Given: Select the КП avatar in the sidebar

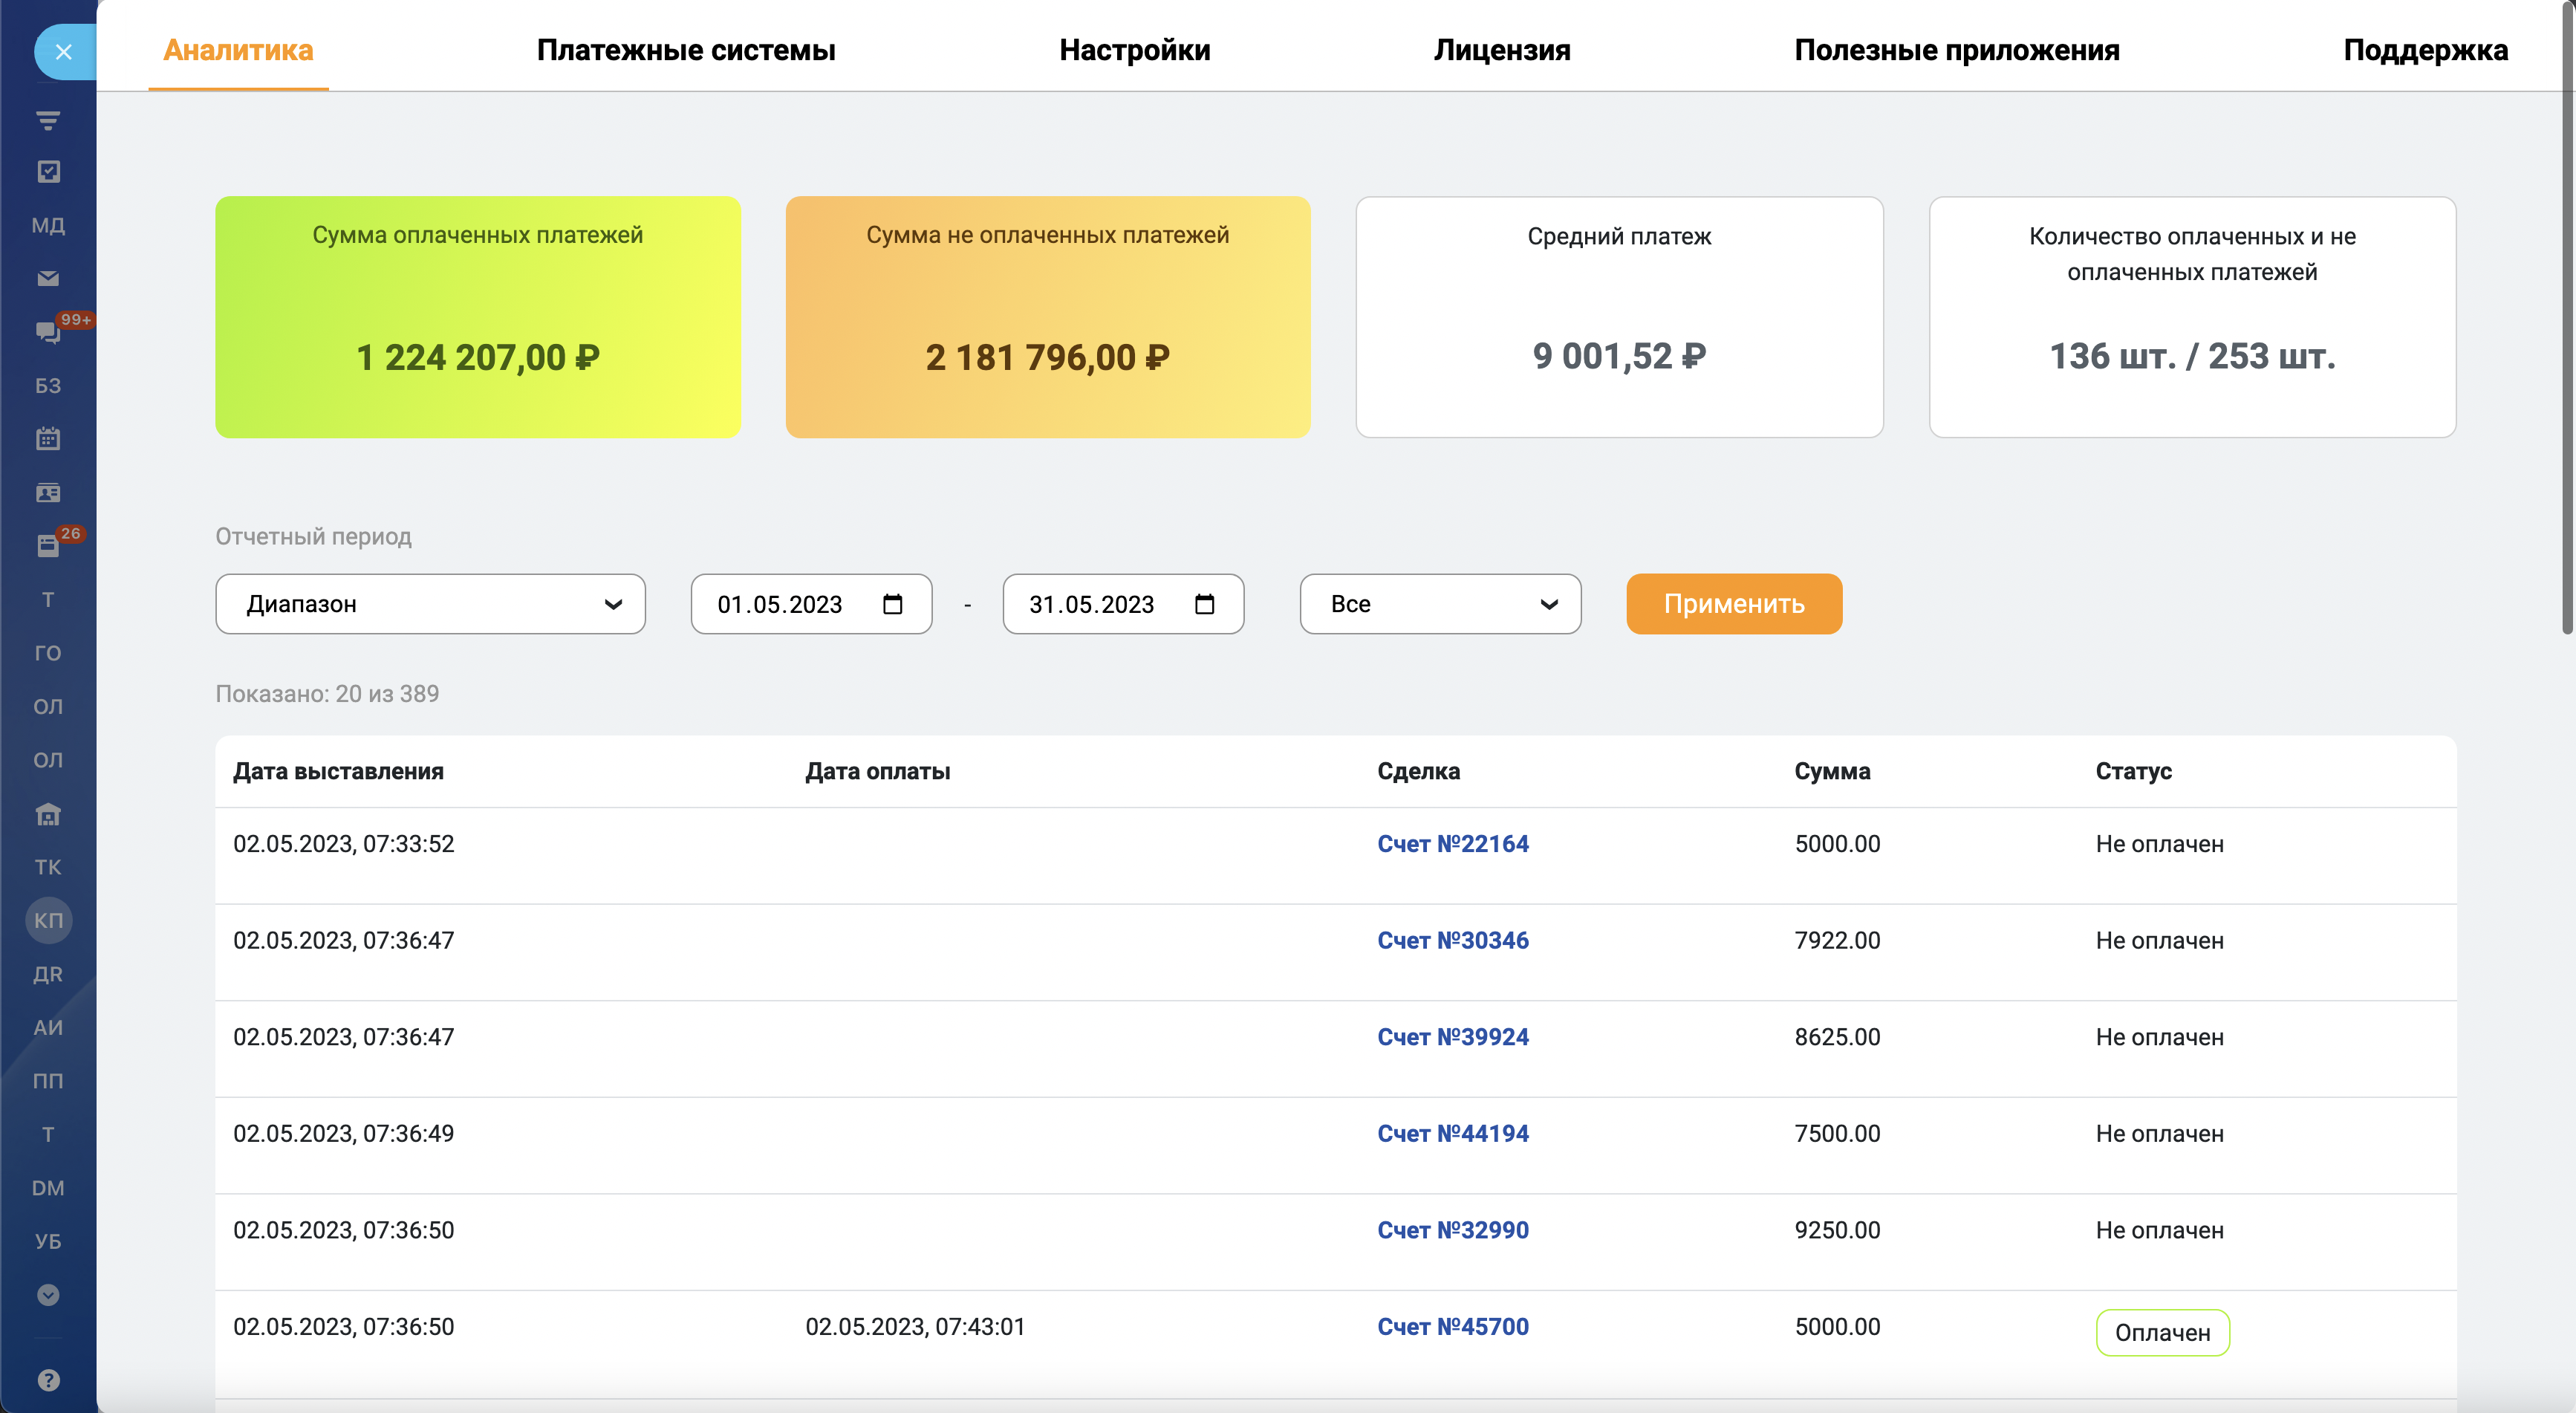Looking at the screenshot, I should point(48,920).
